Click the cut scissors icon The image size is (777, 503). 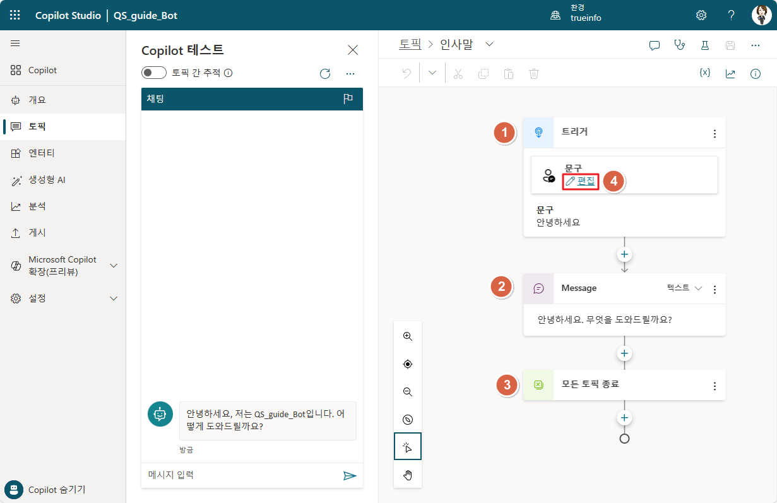pyautogui.click(x=458, y=74)
